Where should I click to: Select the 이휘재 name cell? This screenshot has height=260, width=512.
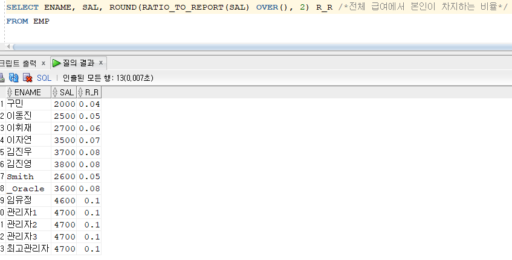tap(28, 128)
